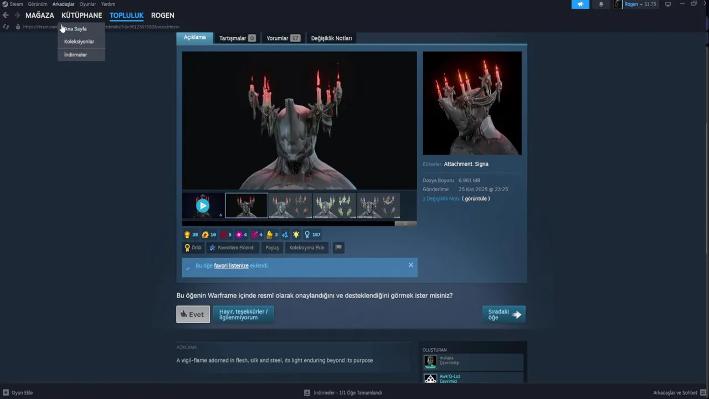Click the large main preview image

299,121
